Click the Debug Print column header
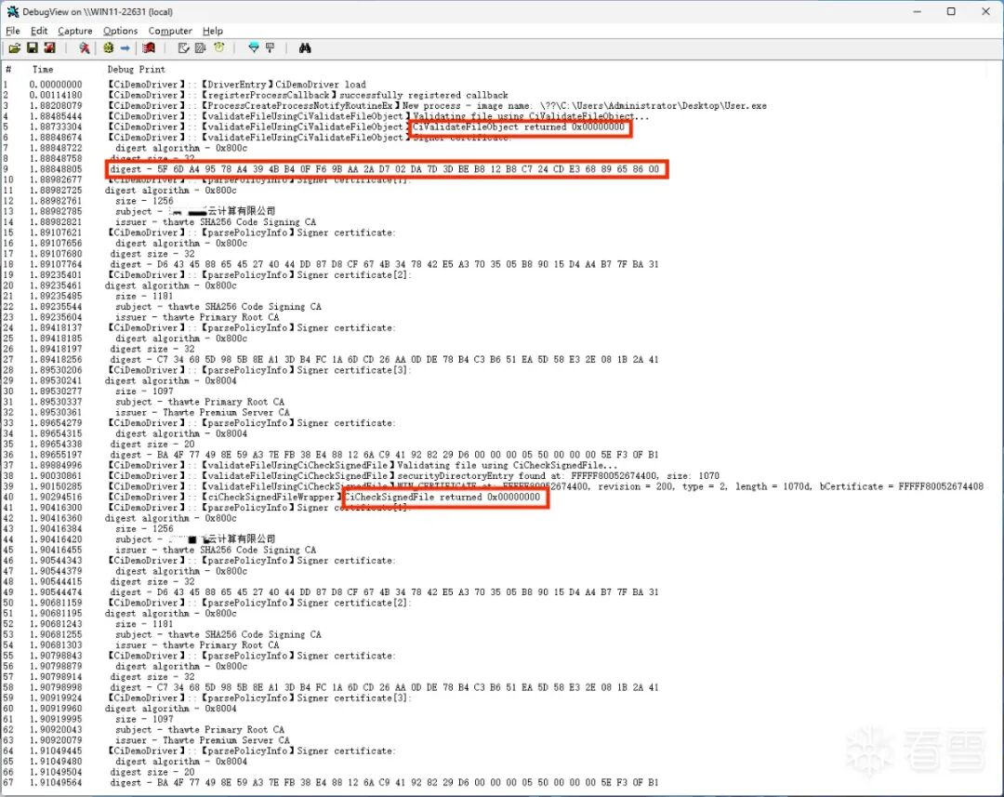 click(x=137, y=69)
